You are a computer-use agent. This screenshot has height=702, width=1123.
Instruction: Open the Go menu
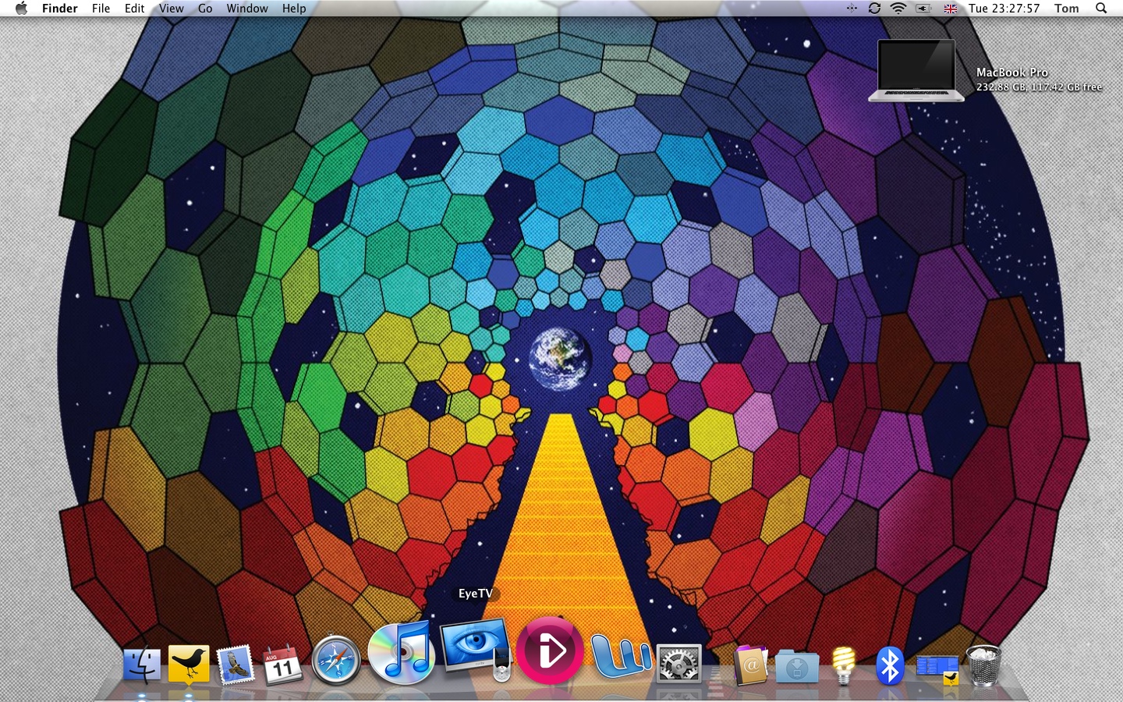205,9
